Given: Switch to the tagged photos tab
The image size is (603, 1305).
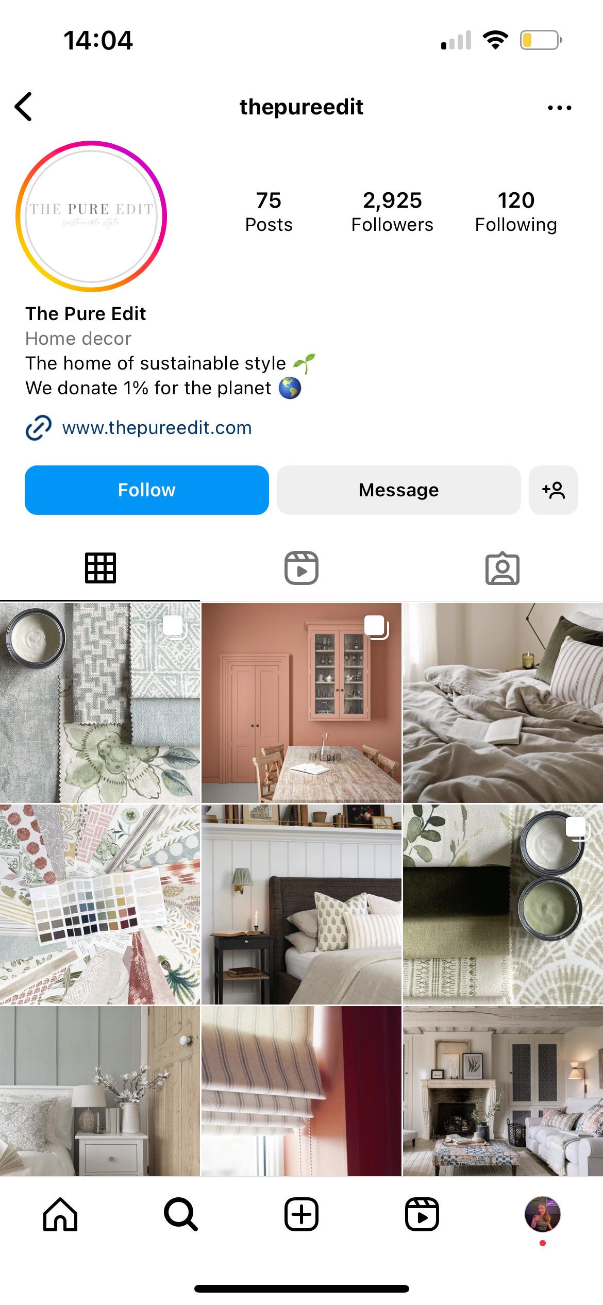Looking at the screenshot, I should [x=502, y=568].
